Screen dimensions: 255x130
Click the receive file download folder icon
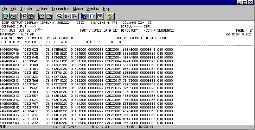pos(50,16)
